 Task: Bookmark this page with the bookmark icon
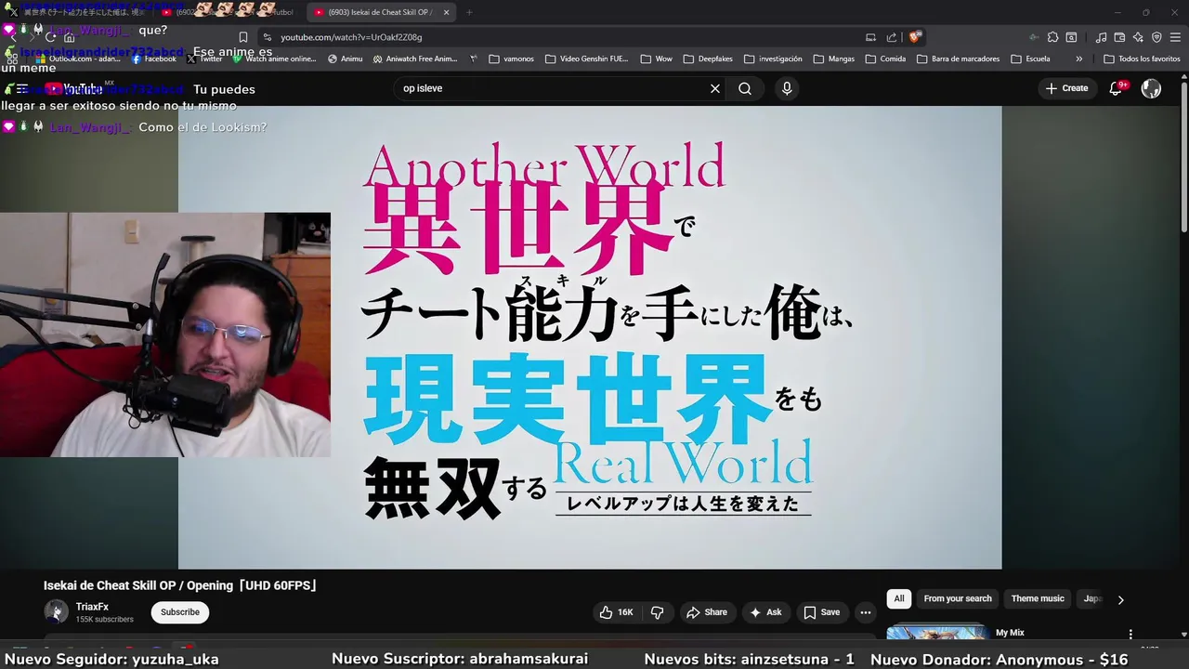(243, 37)
